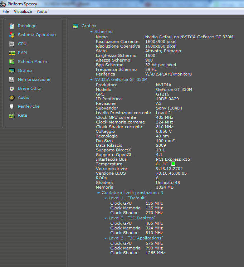Image resolution: width=244 pixels, height=267 pixels.
Task: Click the Grafica monitor icon in sidebar
Action: [x=12, y=71]
